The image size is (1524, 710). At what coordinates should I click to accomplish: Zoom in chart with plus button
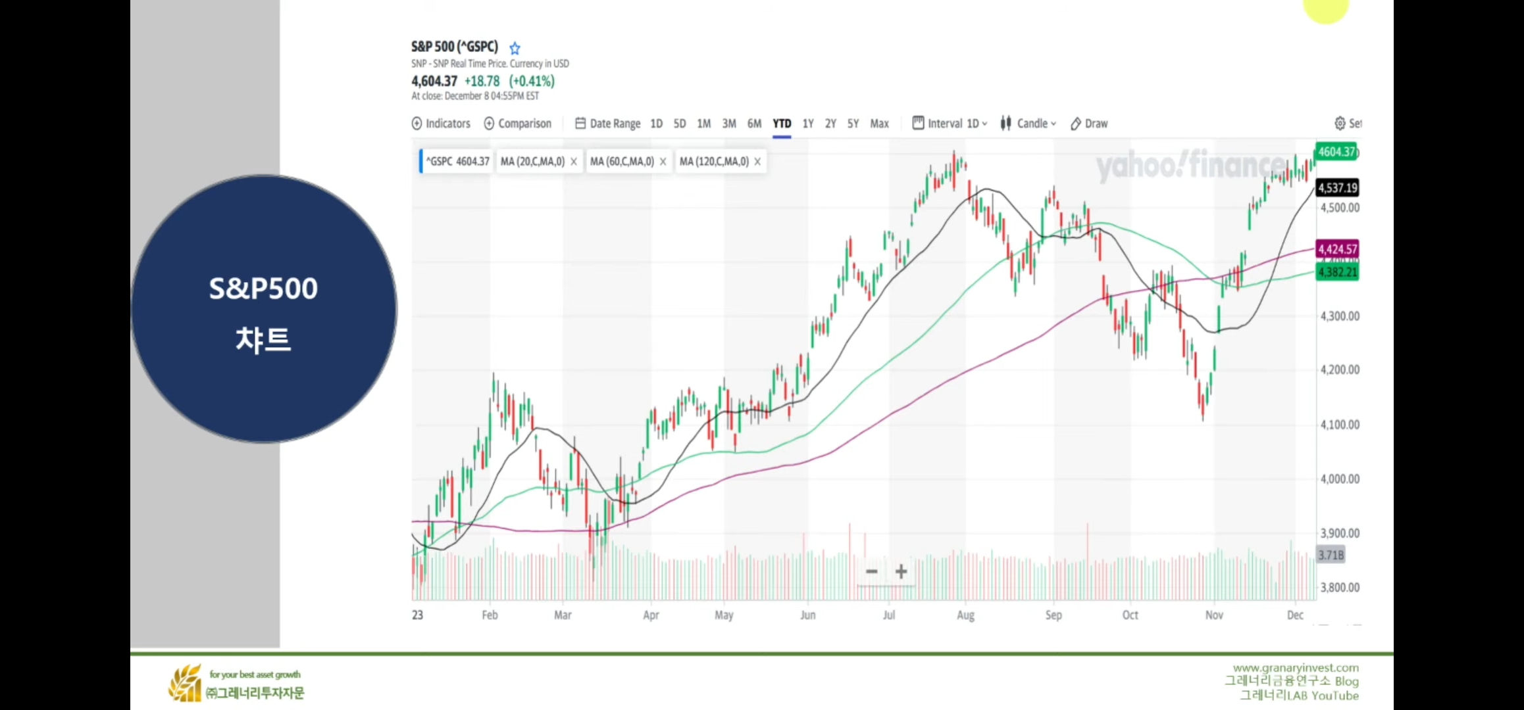[902, 571]
